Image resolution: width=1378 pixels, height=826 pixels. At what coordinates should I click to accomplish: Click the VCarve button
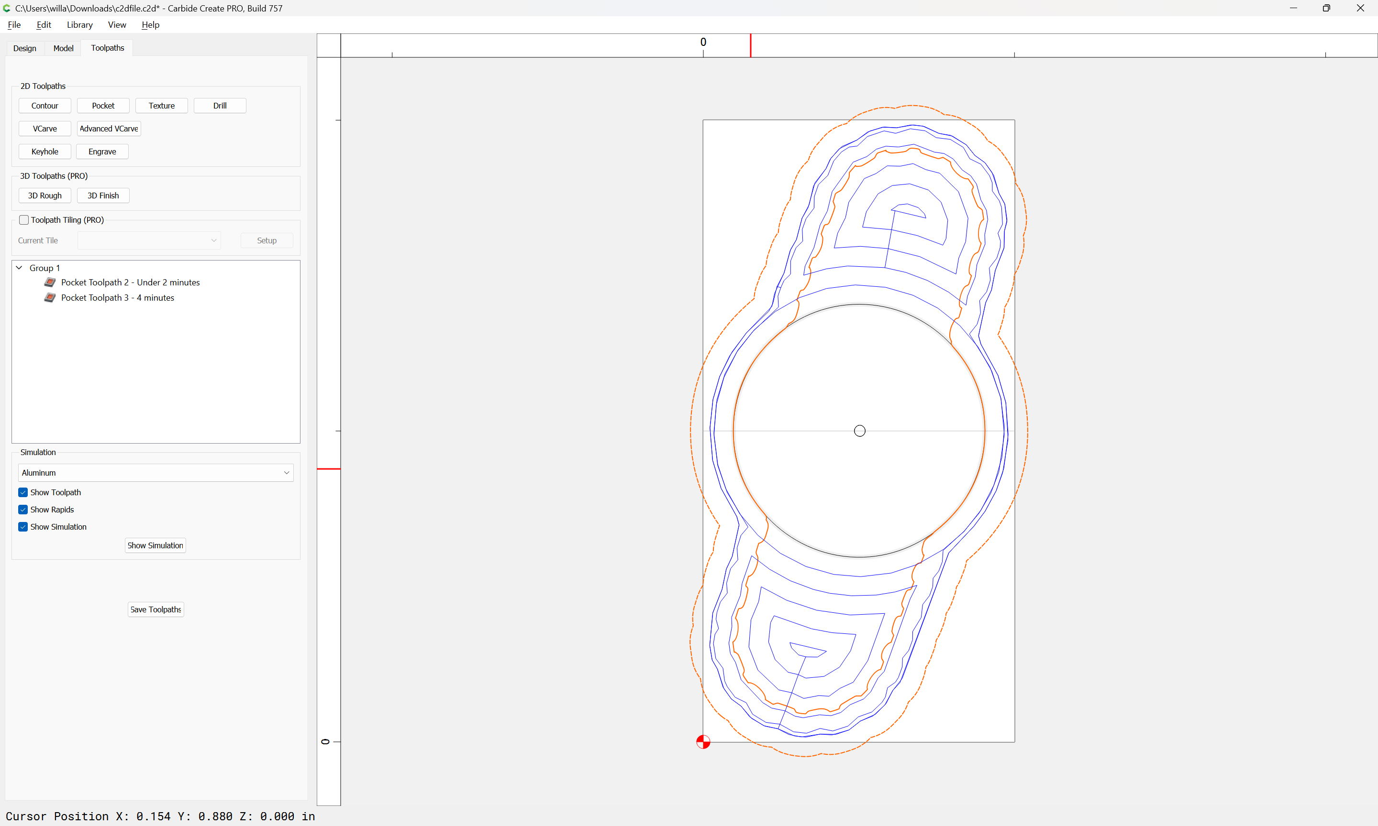[x=44, y=129]
